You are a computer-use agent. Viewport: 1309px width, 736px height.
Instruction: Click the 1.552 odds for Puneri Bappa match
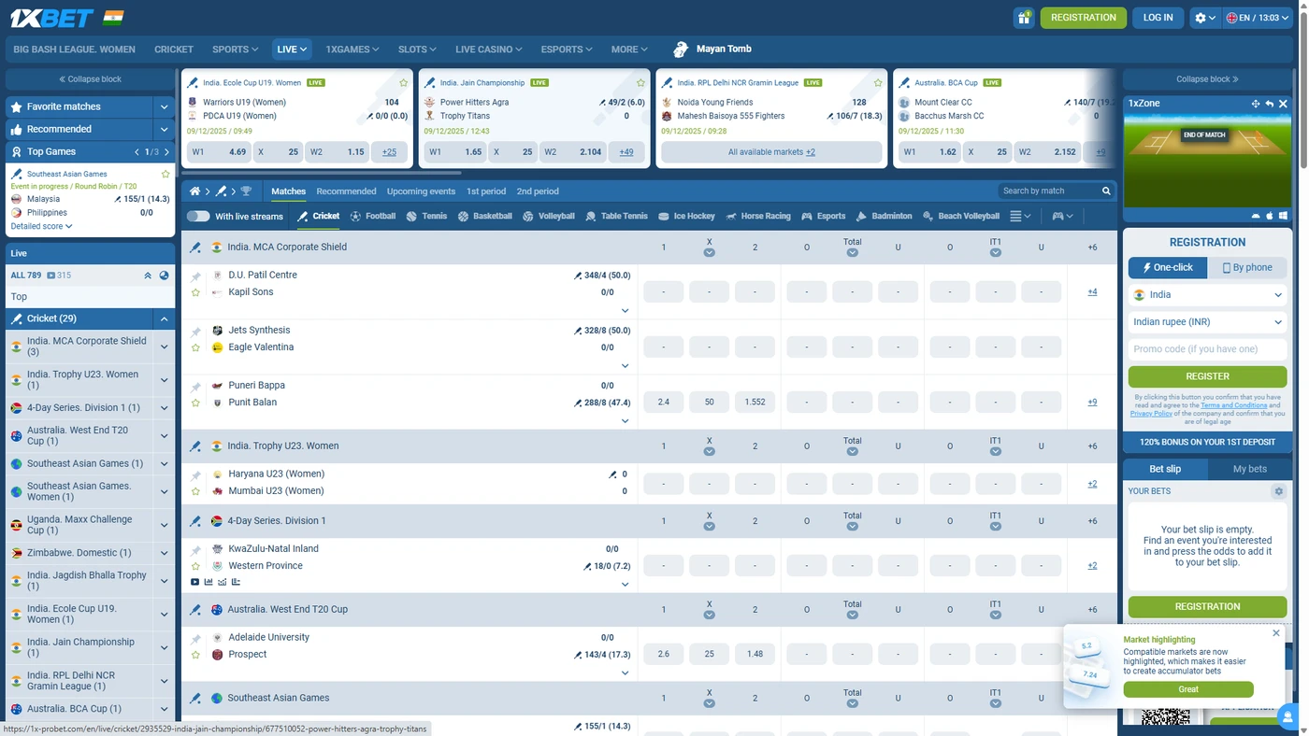tap(755, 402)
